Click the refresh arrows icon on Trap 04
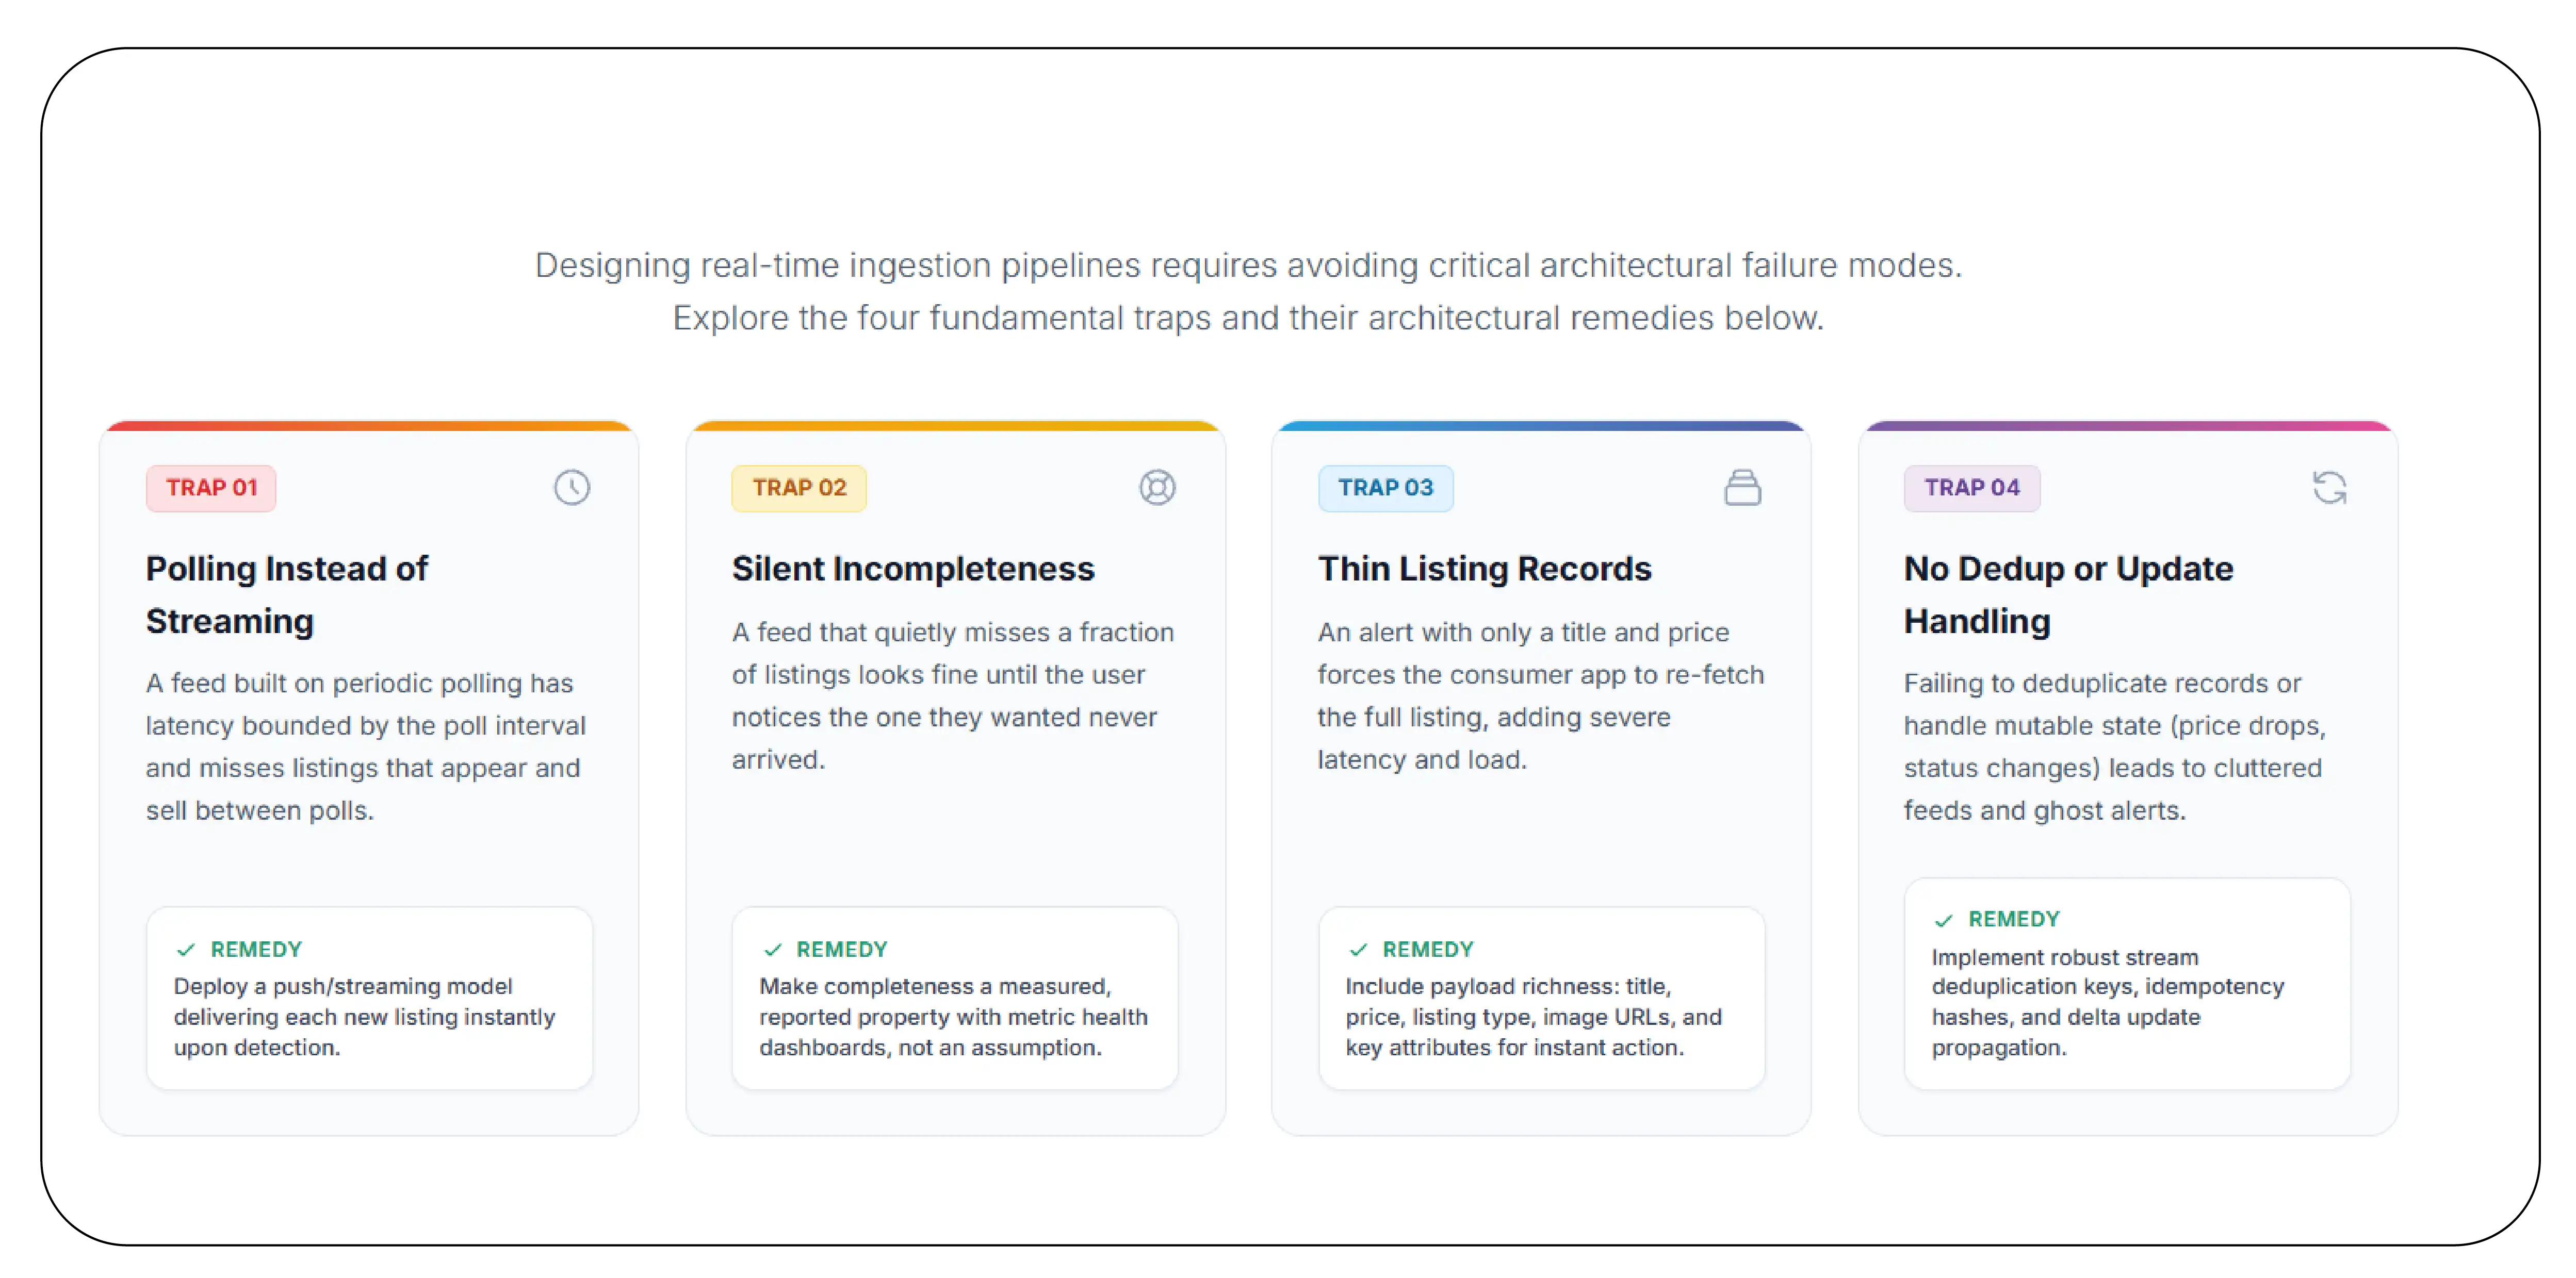This screenshot has height=1278, width=2576. [2329, 488]
